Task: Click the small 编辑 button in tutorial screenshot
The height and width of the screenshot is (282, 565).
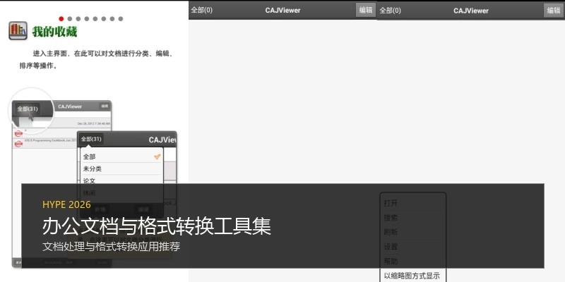Action: click(105, 106)
